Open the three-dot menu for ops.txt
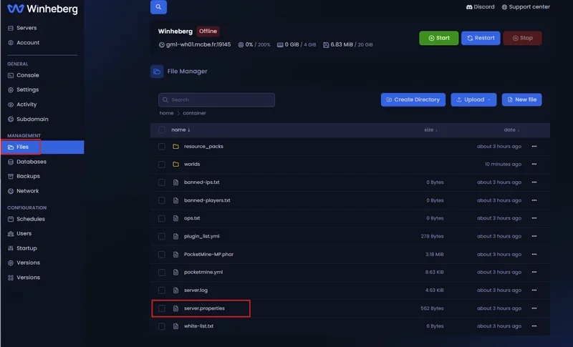The width and height of the screenshot is (573, 347). pos(534,218)
